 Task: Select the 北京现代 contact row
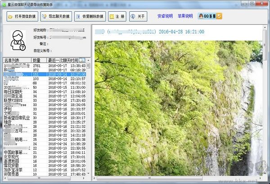click(x=45, y=157)
